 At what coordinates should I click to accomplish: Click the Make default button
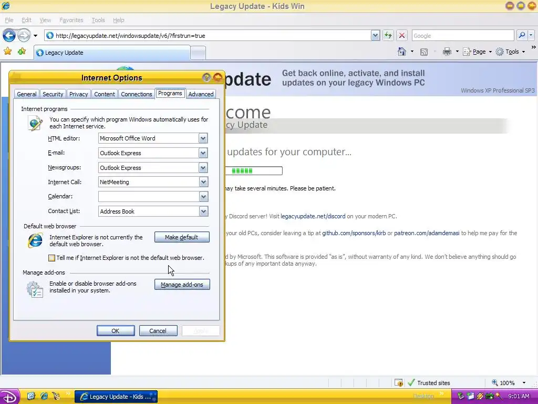pos(181,237)
